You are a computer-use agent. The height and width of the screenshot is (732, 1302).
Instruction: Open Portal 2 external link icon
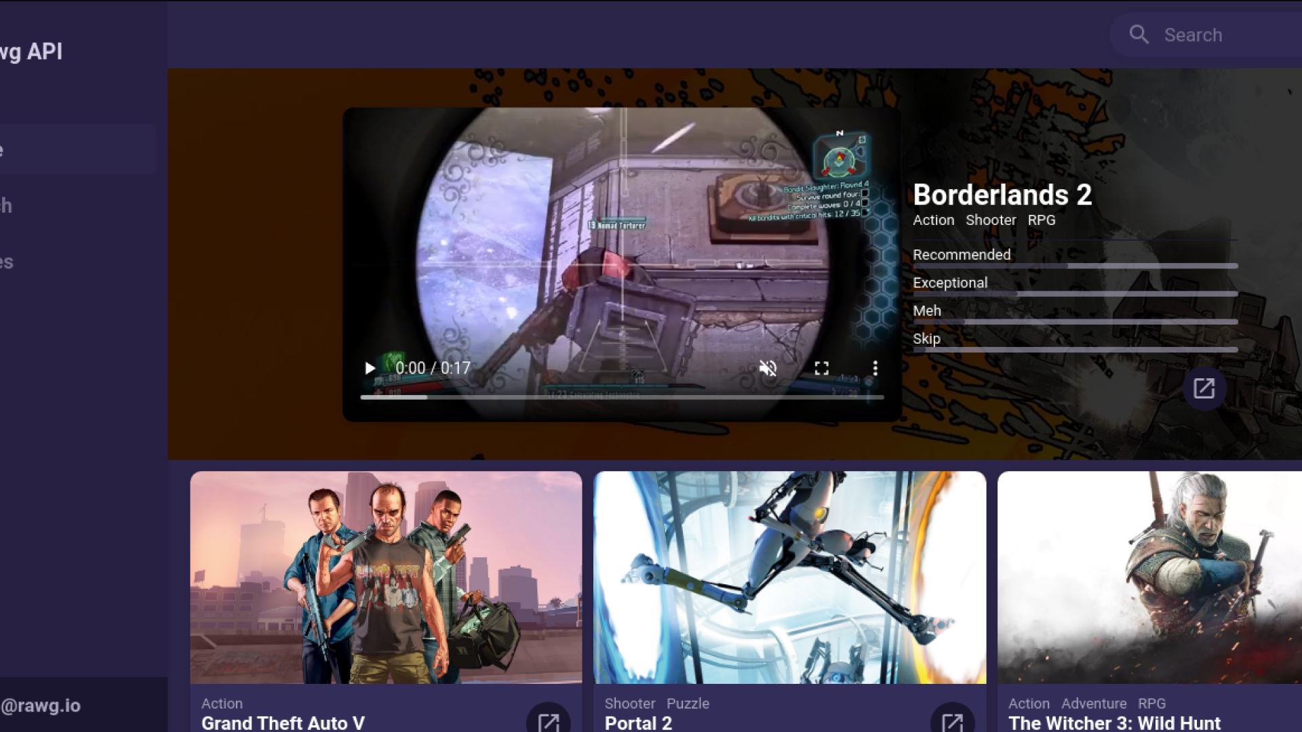[x=952, y=721]
